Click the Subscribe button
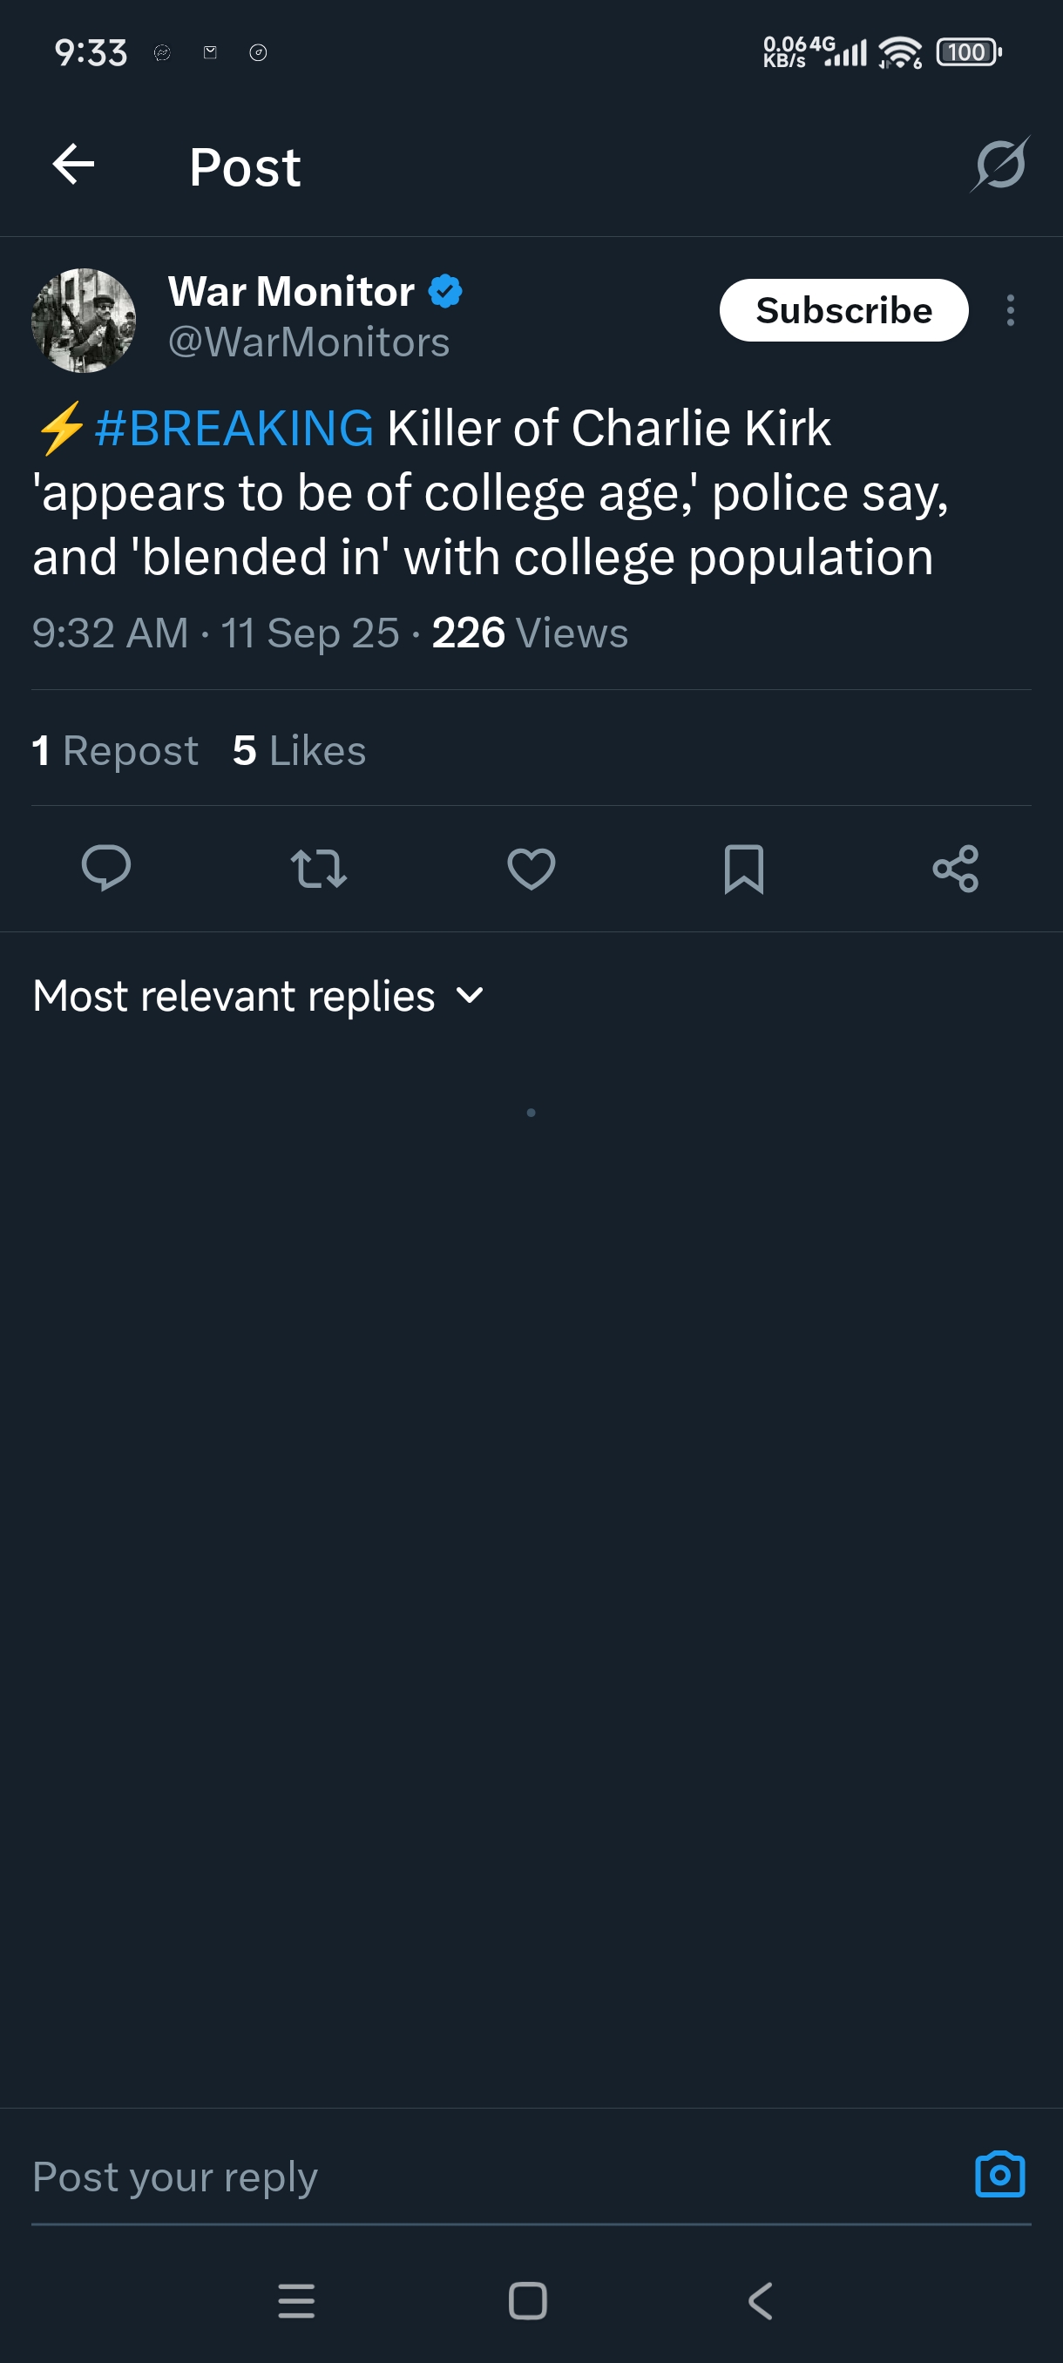The width and height of the screenshot is (1063, 2363). click(843, 310)
